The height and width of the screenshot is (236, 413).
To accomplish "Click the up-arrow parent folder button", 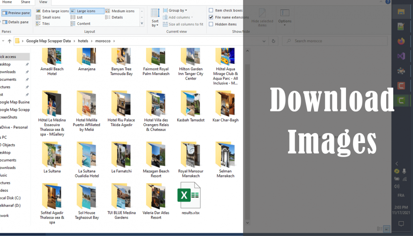I will 10,41.
